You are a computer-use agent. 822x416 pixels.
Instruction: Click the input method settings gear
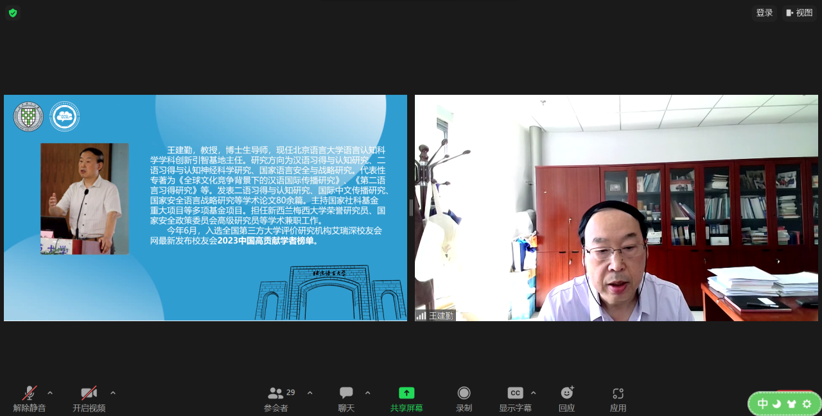[x=807, y=404]
